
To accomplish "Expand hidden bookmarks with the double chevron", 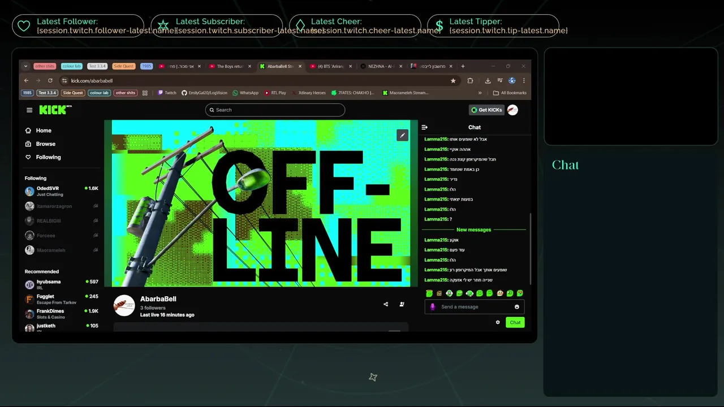I will [x=480, y=93].
